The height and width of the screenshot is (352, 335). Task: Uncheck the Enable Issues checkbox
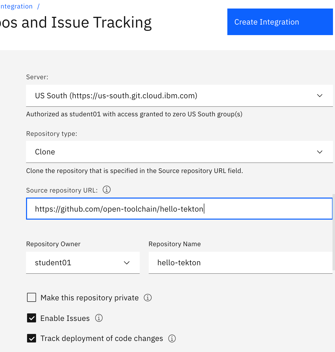click(x=32, y=318)
